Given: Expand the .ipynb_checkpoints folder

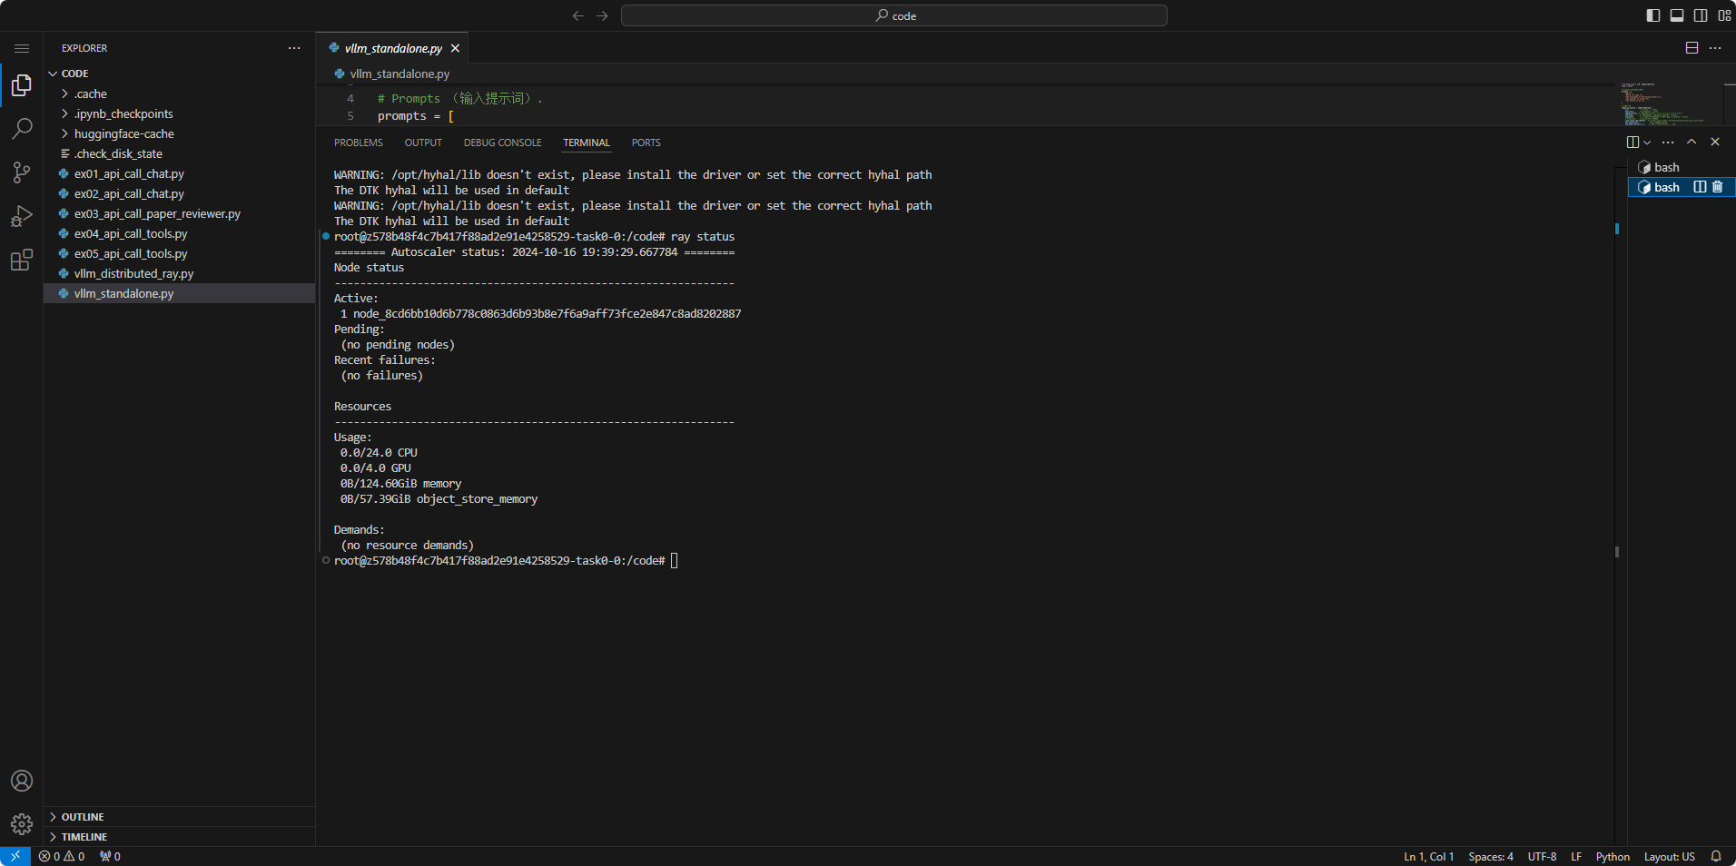Looking at the screenshot, I should (x=179, y=113).
